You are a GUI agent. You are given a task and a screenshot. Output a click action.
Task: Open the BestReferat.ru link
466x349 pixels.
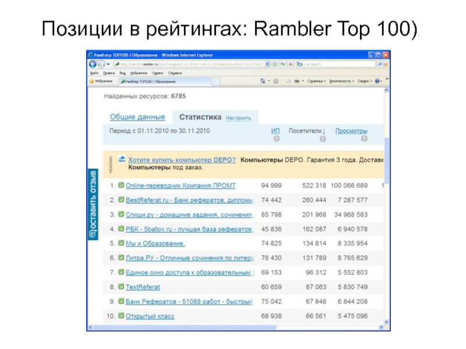(x=189, y=200)
